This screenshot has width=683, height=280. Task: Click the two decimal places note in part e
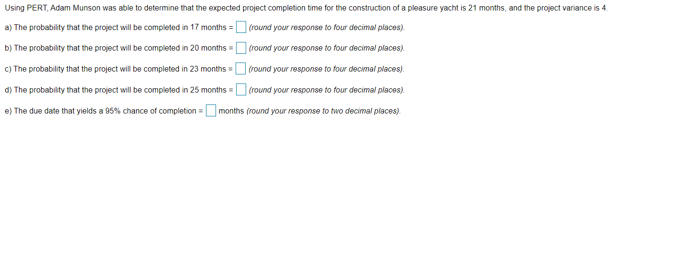[324, 111]
